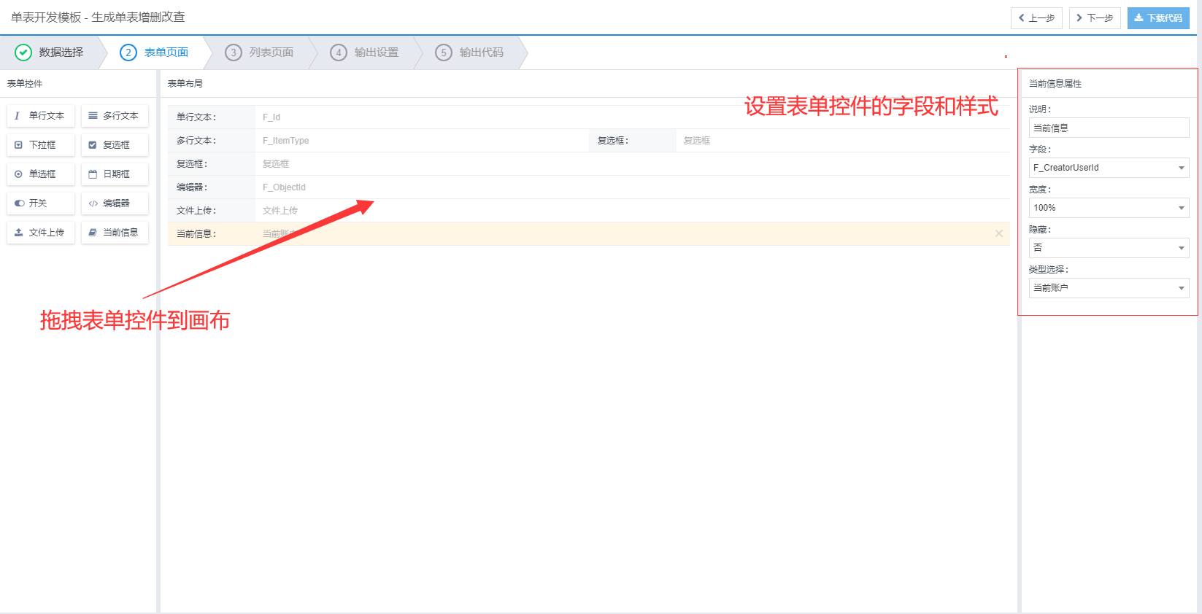
Task: Open the 类型选择 当前账户 dropdown
Action: click(1109, 288)
